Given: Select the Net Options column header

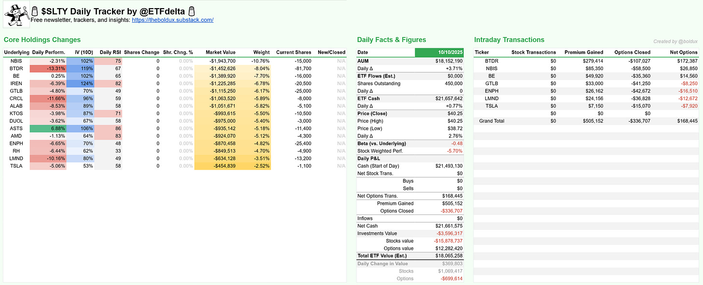Looking at the screenshot, I should pyautogui.click(x=684, y=52).
